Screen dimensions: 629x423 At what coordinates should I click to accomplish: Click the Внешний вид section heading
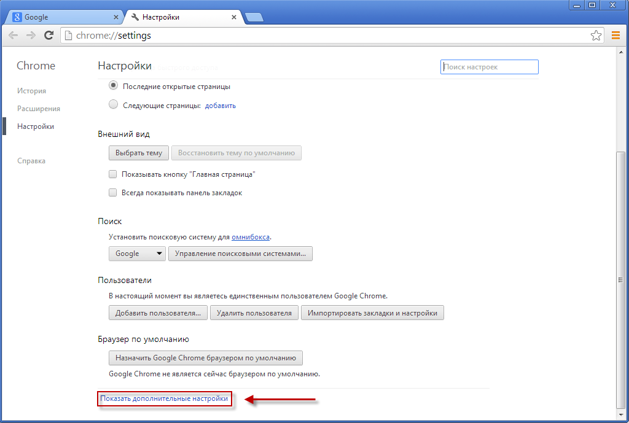pos(123,134)
